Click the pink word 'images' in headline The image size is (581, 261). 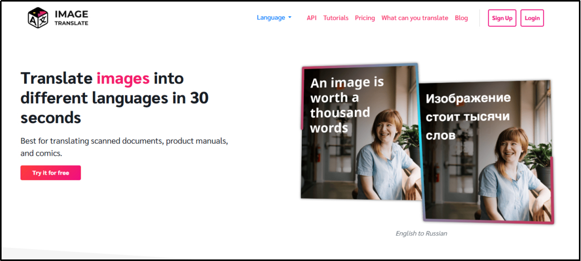point(123,79)
